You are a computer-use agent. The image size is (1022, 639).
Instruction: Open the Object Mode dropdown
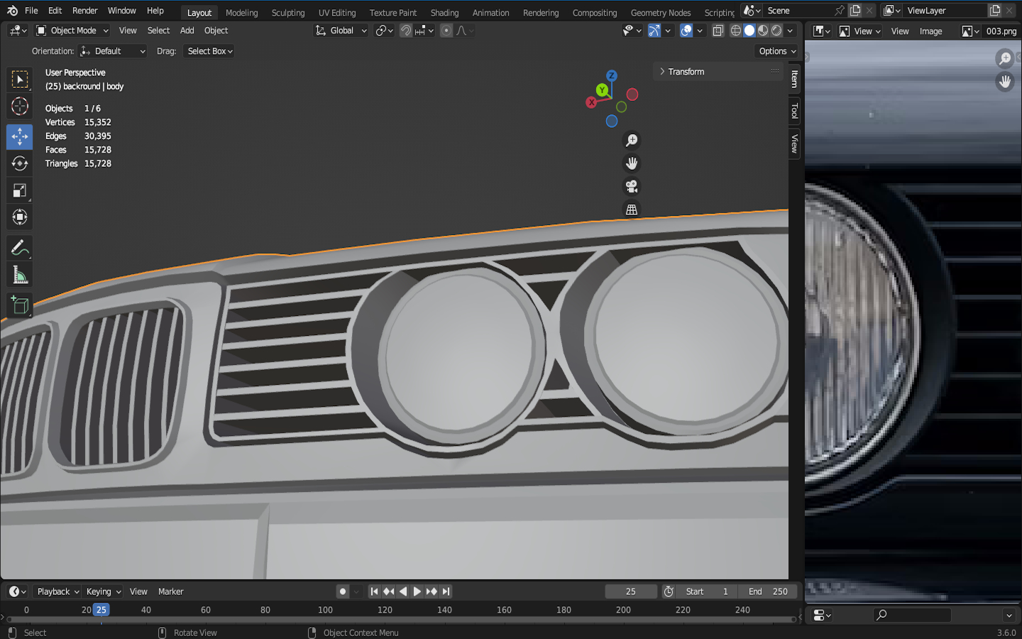[x=72, y=31]
